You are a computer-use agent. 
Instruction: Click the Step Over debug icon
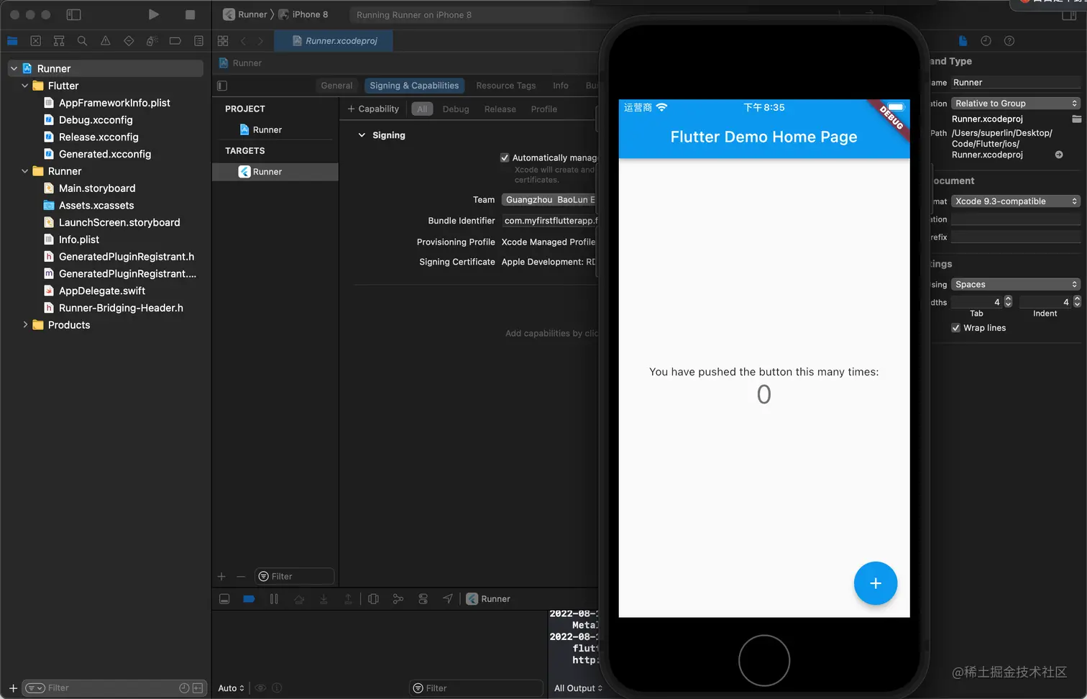click(299, 599)
